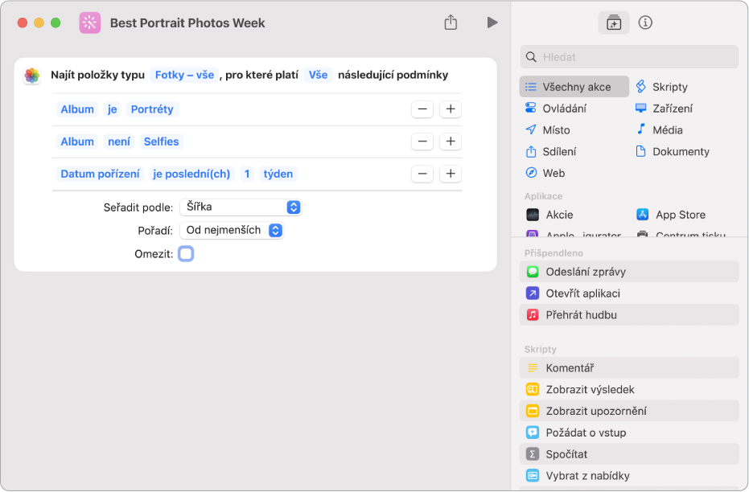Click the pink shortcut glyph icon

(x=90, y=23)
